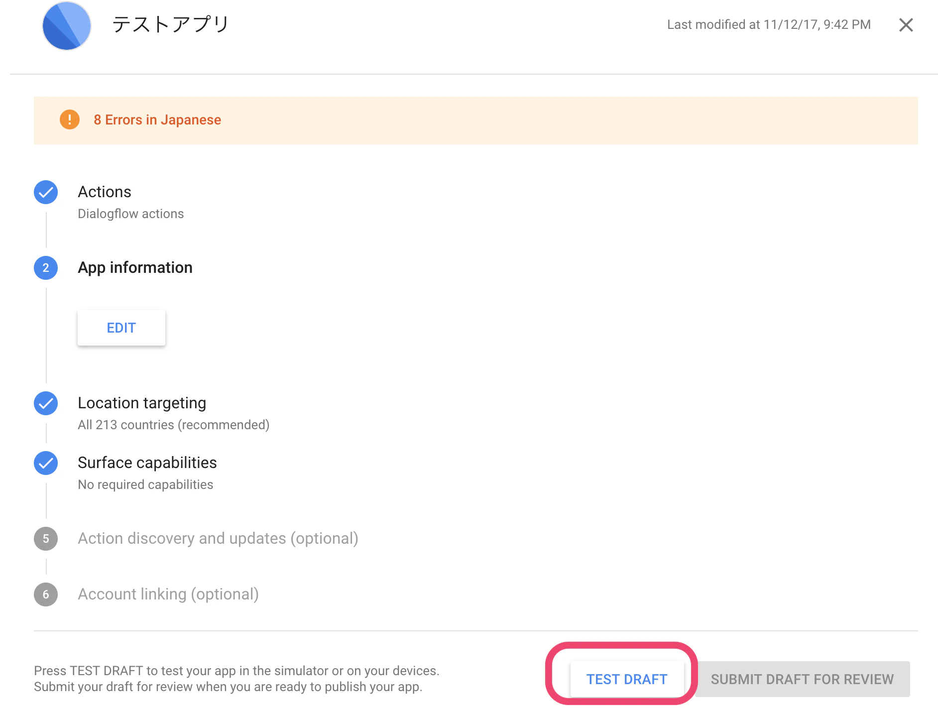Image resolution: width=938 pixels, height=708 pixels.
Task: Click the step 2 number circle
Action: 46,268
